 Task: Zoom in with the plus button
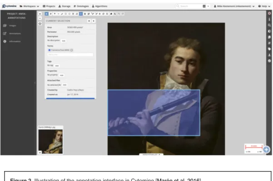[40, 14]
